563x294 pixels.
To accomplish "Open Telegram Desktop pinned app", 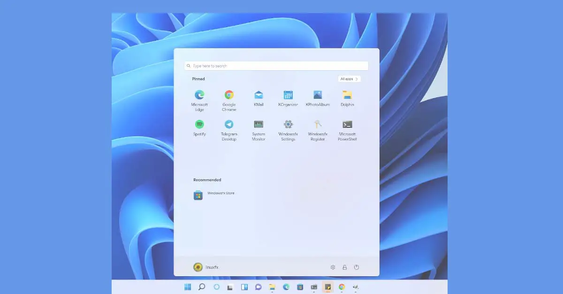I will tap(229, 130).
